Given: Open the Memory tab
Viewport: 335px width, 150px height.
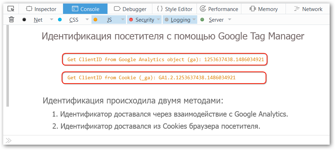Looking at the screenshot, I should 263,9.
